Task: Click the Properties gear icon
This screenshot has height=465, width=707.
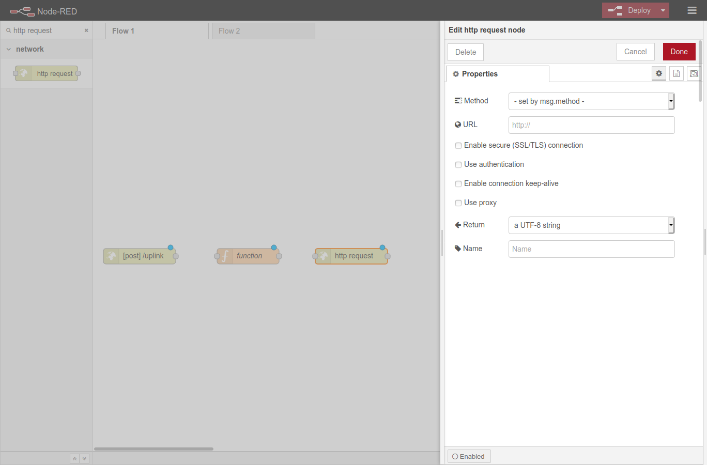Action: 659,73
